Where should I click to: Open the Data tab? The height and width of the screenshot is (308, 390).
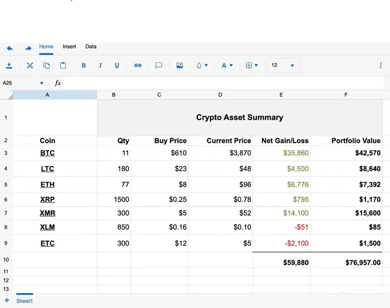(91, 47)
